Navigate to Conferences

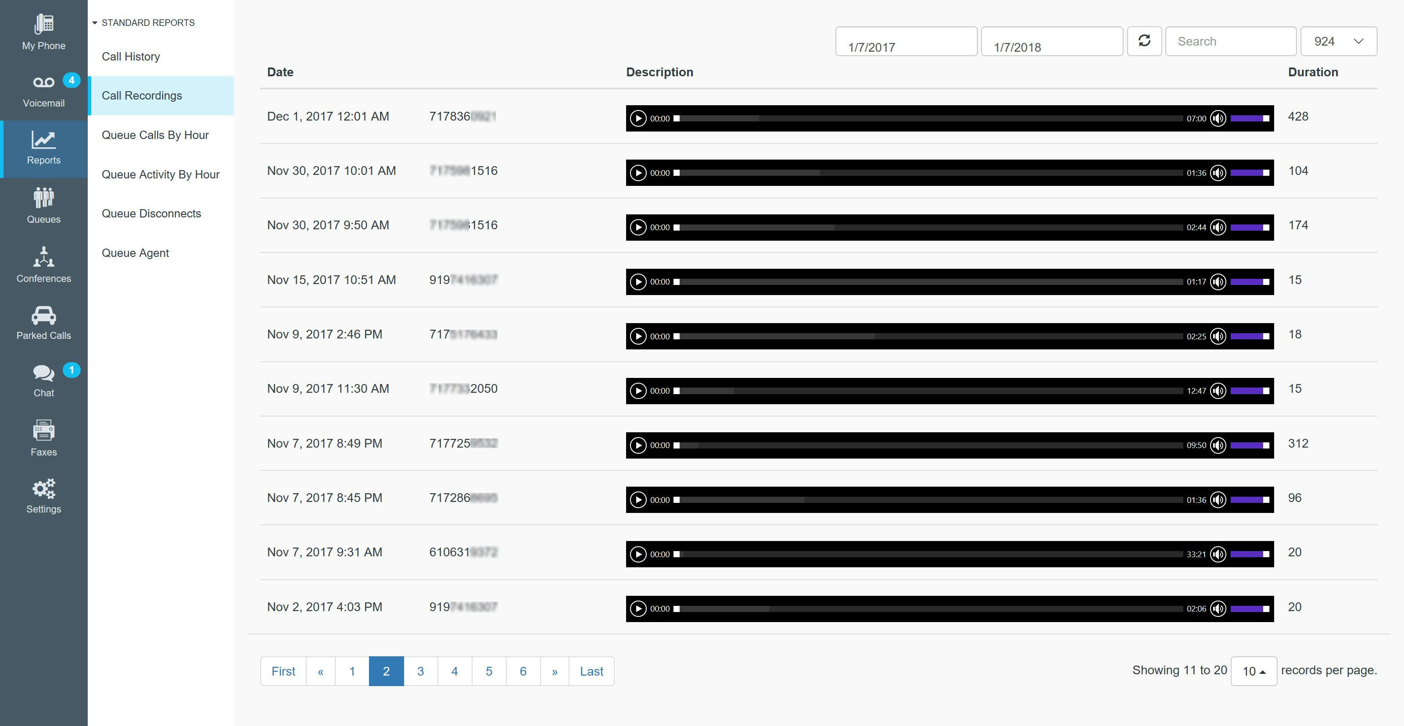click(x=43, y=265)
